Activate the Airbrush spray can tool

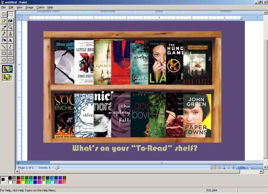click(4, 40)
